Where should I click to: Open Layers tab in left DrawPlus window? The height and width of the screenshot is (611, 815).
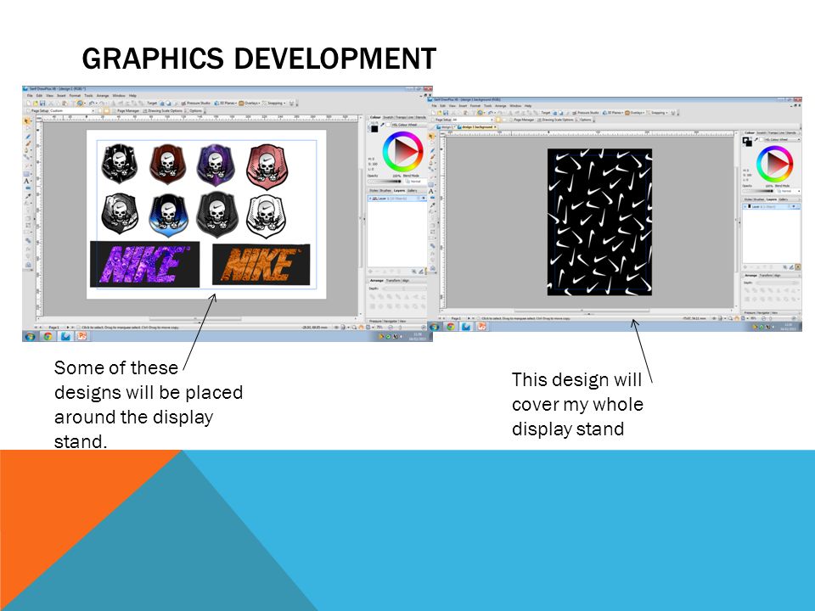[399, 191]
